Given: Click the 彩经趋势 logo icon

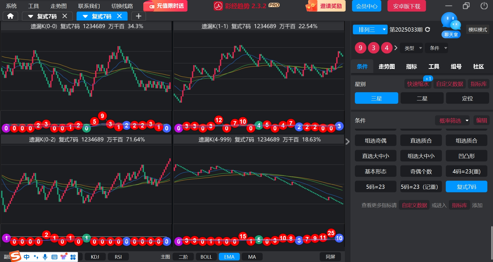Looking at the screenshot, I should pos(218,6).
